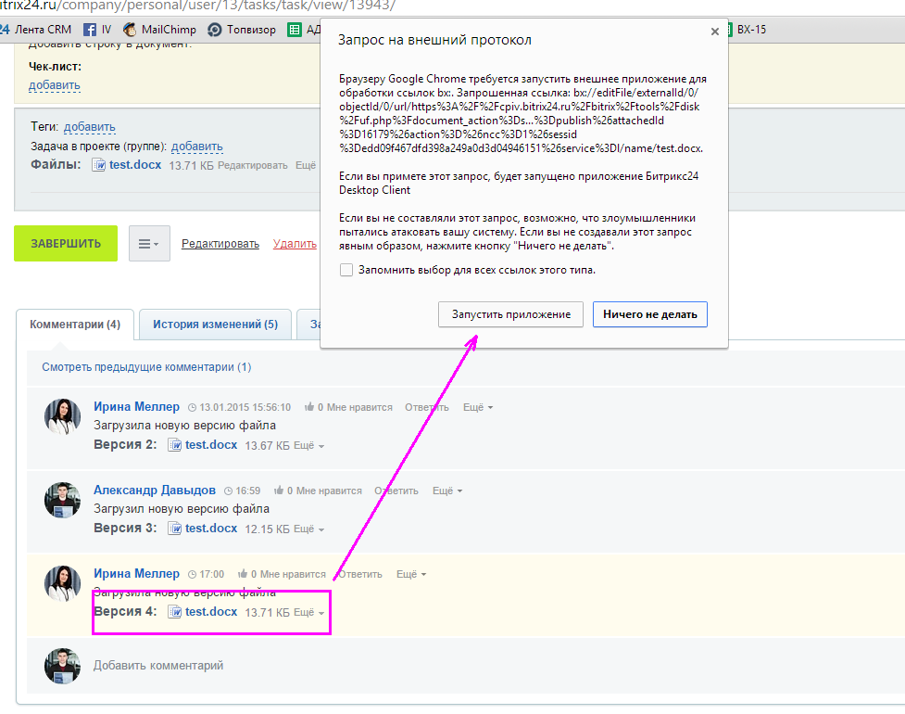
Task: Click Ирина Меллер avatar on 13.01.2015 comment
Action: coord(62,416)
